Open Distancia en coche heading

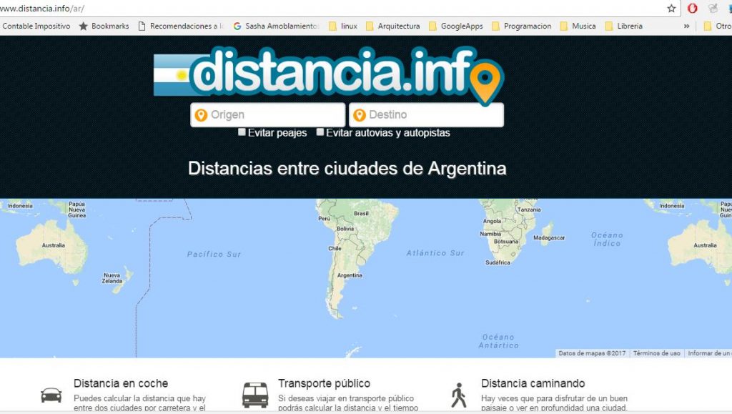click(121, 383)
